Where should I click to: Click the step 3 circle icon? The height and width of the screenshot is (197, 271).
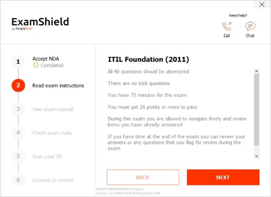coord(18,109)
